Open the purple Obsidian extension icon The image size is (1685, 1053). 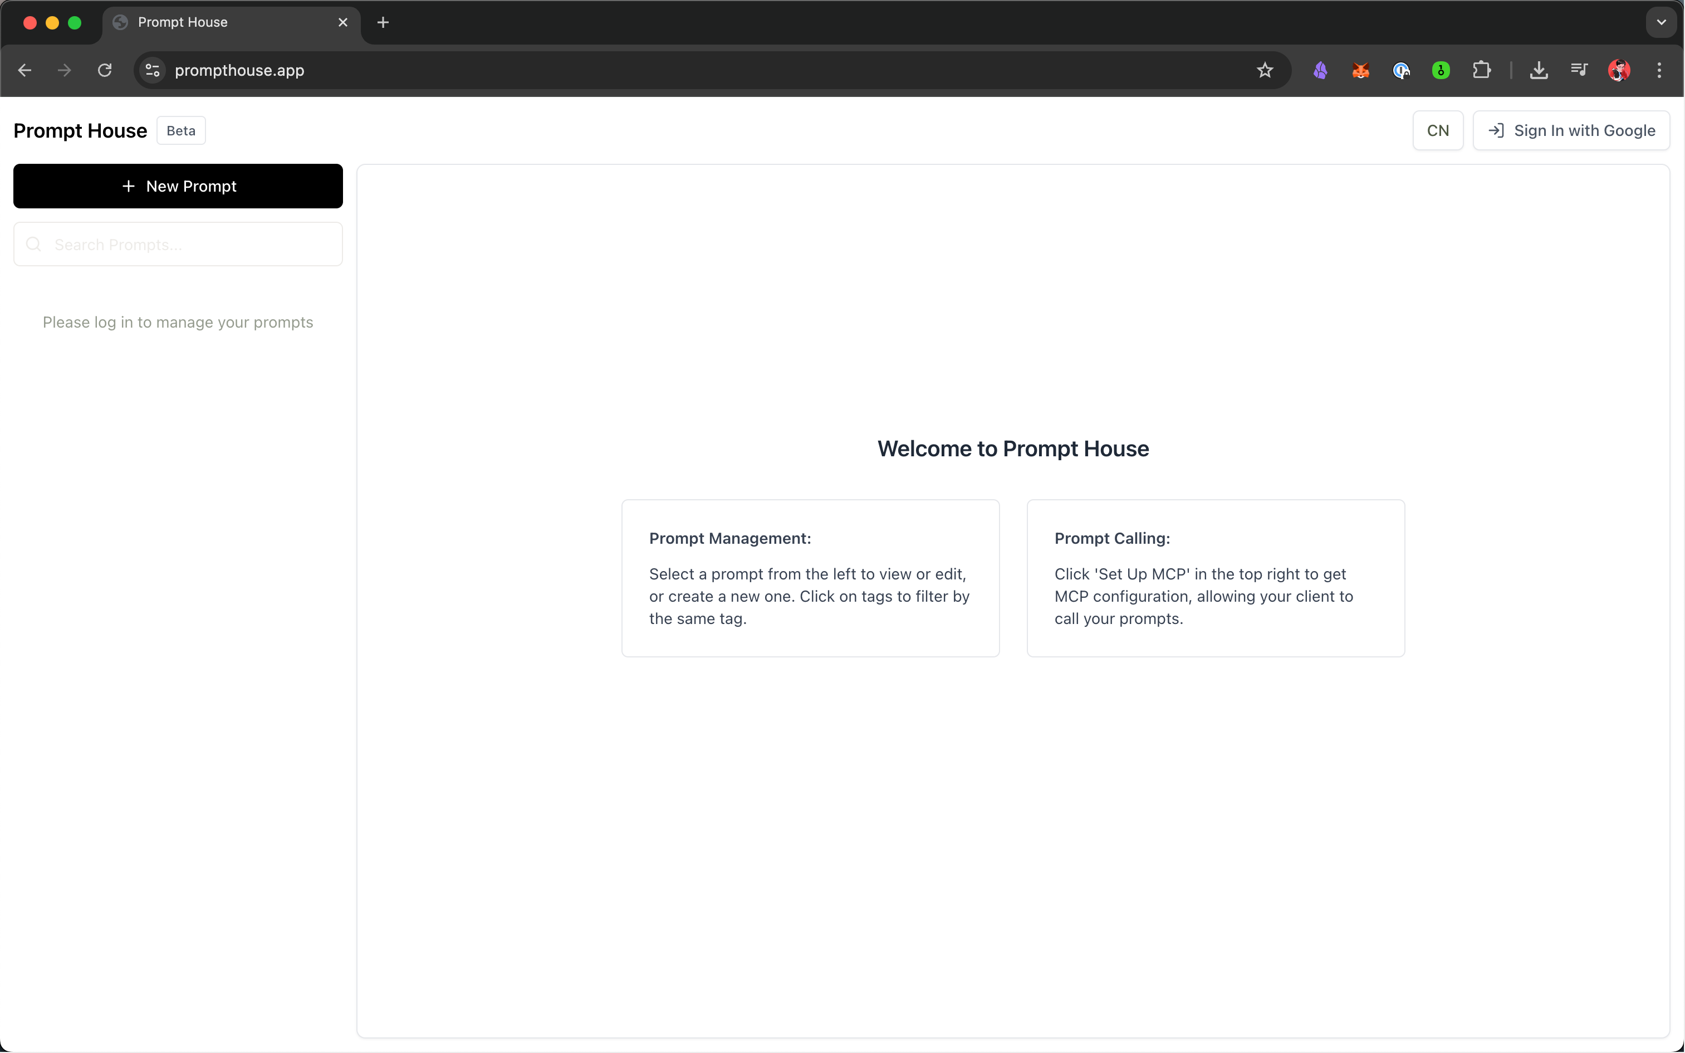(x=1320, y=70)
